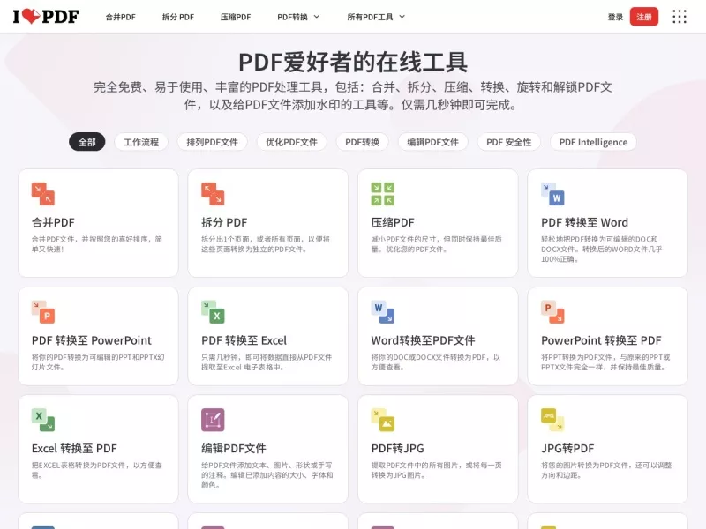Screen dimensions: 706x529
Task: Click the JPG转PDF icon
Action: coord(553,421)
